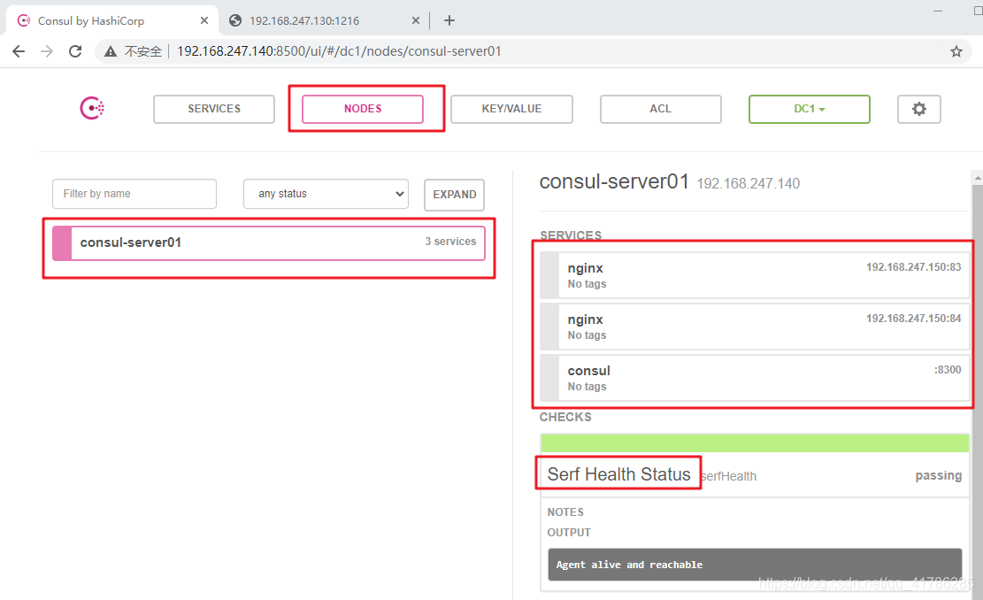Click the Serf Health Status check title

click(x=618, y=474)
